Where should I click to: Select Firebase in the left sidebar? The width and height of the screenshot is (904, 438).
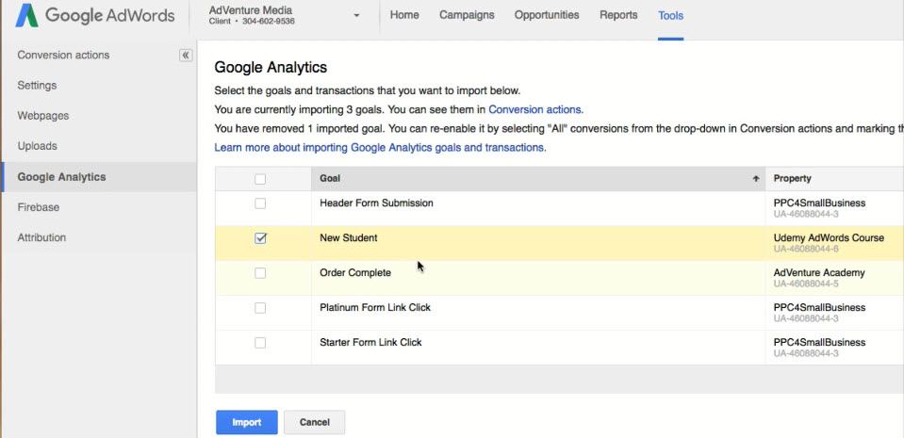pyautogui.click(x=38, y=207)
